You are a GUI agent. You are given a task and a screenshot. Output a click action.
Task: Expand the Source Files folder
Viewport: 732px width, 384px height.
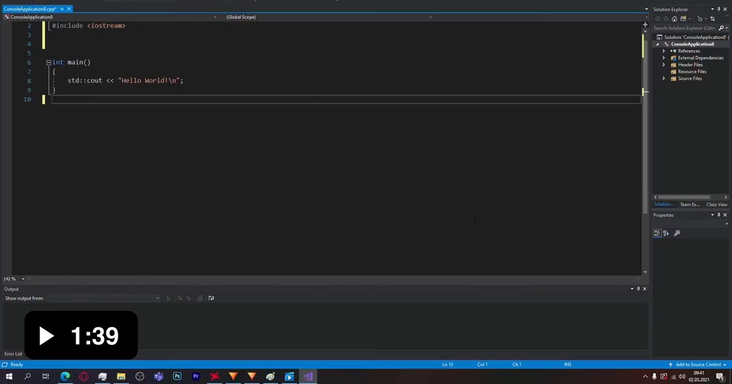[x=664, y=79]
